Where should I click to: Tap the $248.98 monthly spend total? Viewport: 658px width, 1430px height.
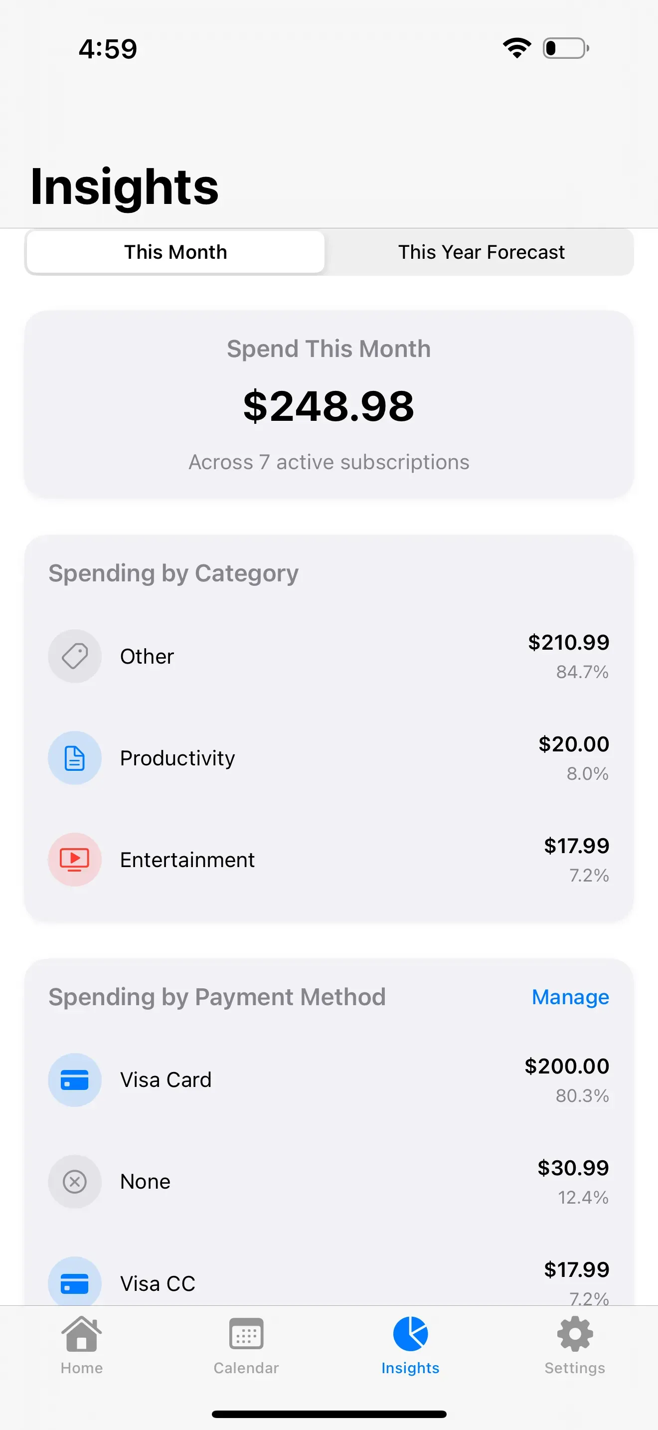point(329,406)
